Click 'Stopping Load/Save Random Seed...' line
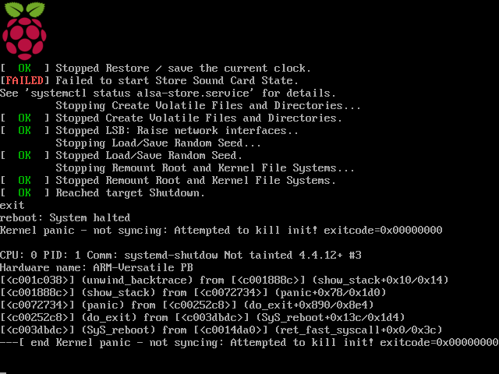This screenshot has width=499, height=374. tap(158, 143)
